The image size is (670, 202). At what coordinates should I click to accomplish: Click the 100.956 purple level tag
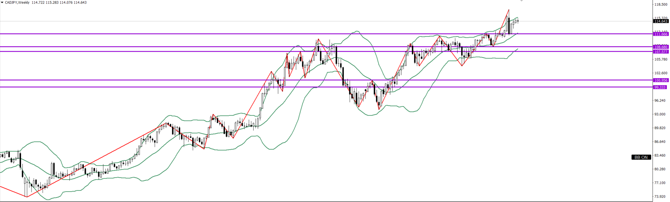click(661, 80)
